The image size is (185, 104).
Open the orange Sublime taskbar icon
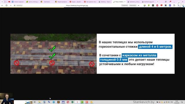pos(58,102)
